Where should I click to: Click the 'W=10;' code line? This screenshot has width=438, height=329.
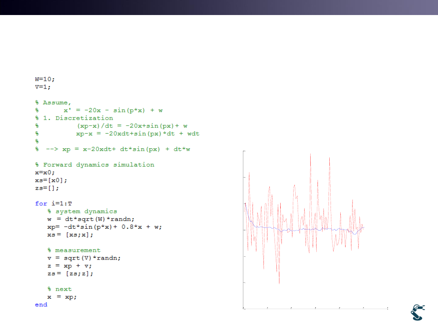point(45,79)
